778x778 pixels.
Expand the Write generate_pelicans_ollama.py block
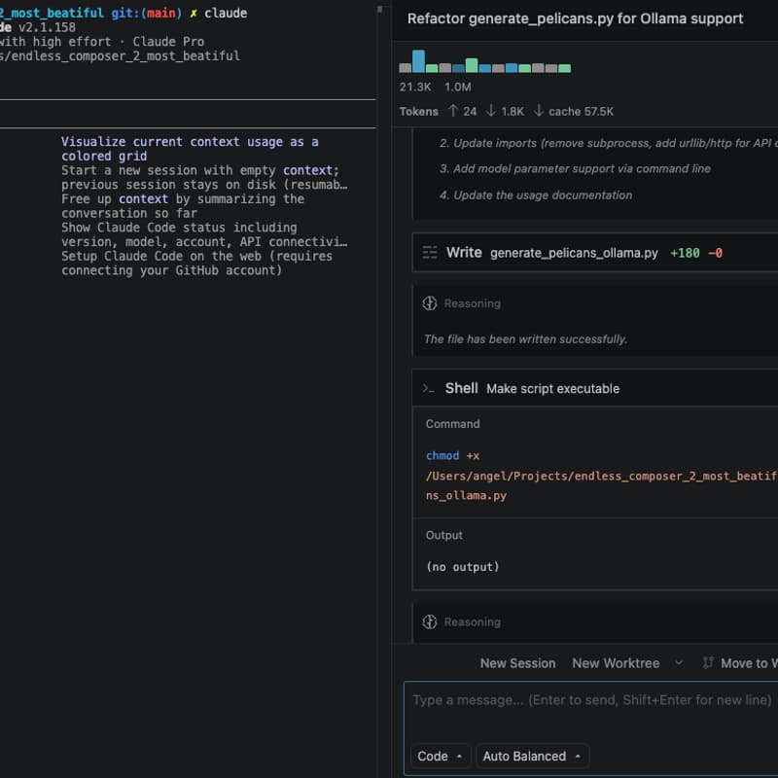click(595, 253)
